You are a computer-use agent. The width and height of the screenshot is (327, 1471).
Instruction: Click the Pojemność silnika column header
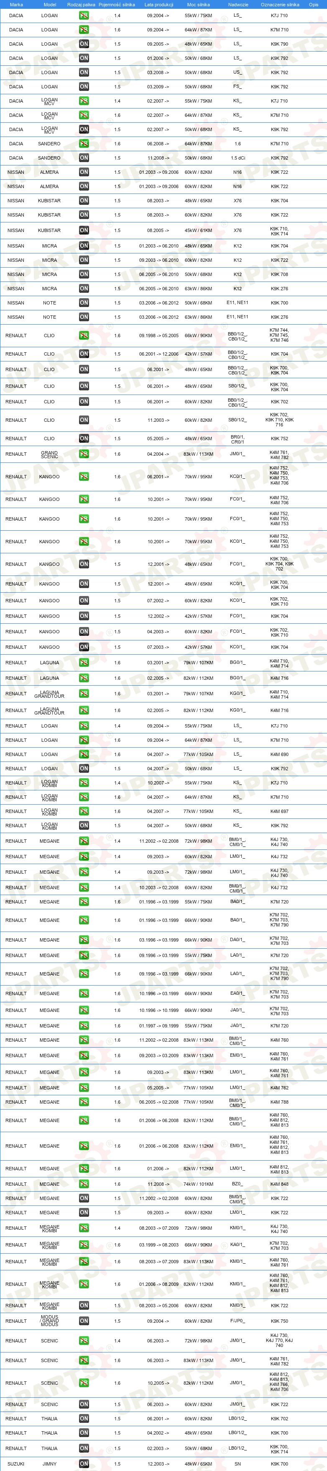117,5
